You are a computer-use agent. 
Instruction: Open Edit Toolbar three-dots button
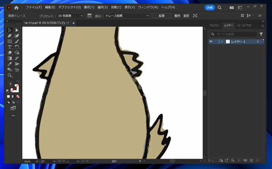coord(13,116)
